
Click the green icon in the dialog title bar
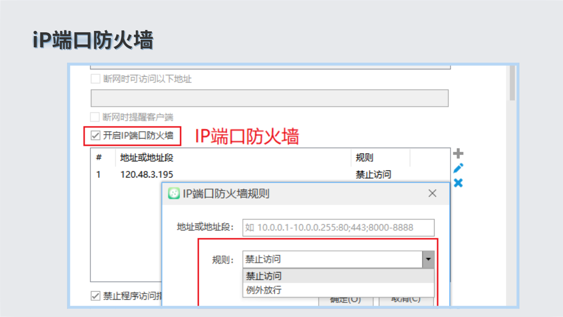174,193
